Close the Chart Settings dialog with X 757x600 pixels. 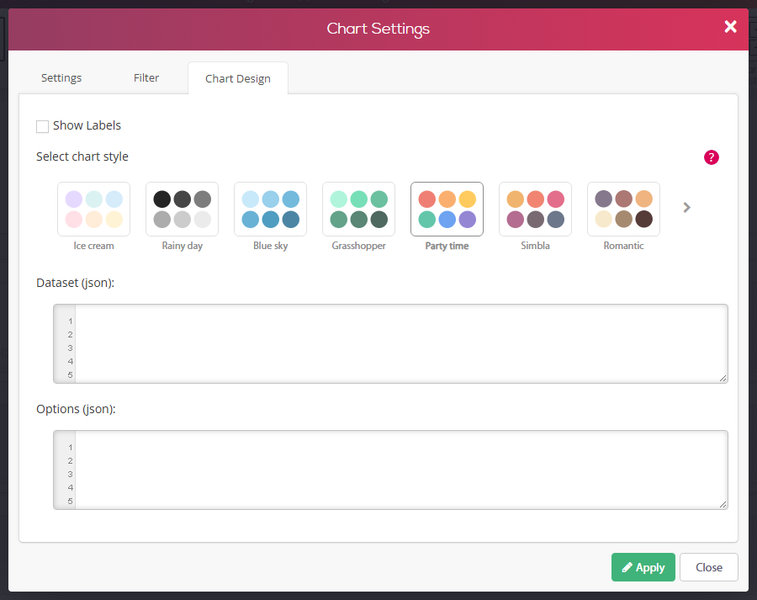tap(730, 27)
